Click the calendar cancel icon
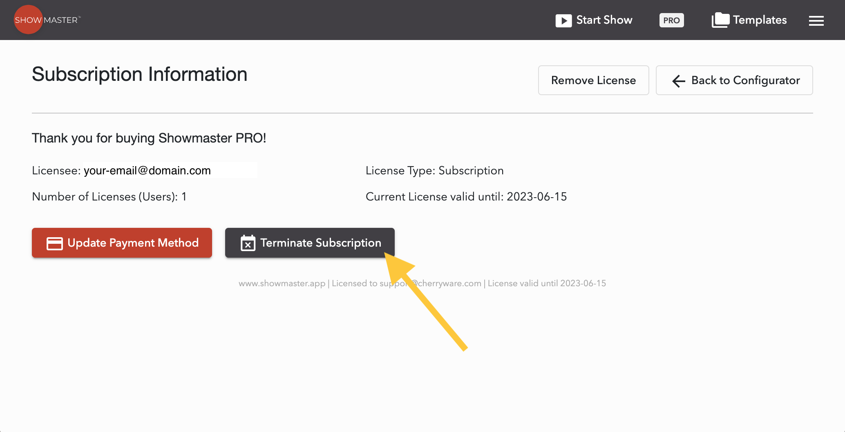Viewport: 845px width, 432px height. (x=248, y=243)
